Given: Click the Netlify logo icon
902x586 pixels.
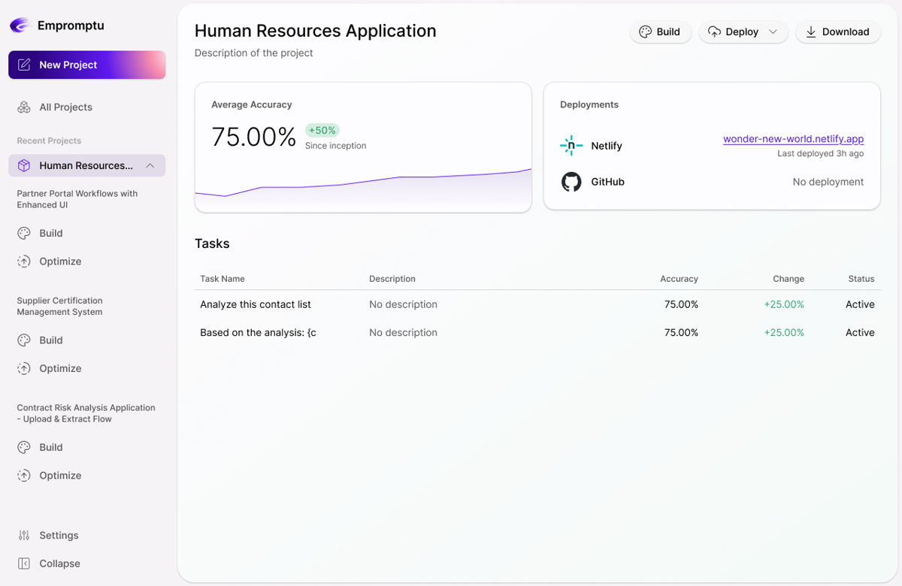Looking at the screenshot, I should (571, 146).
